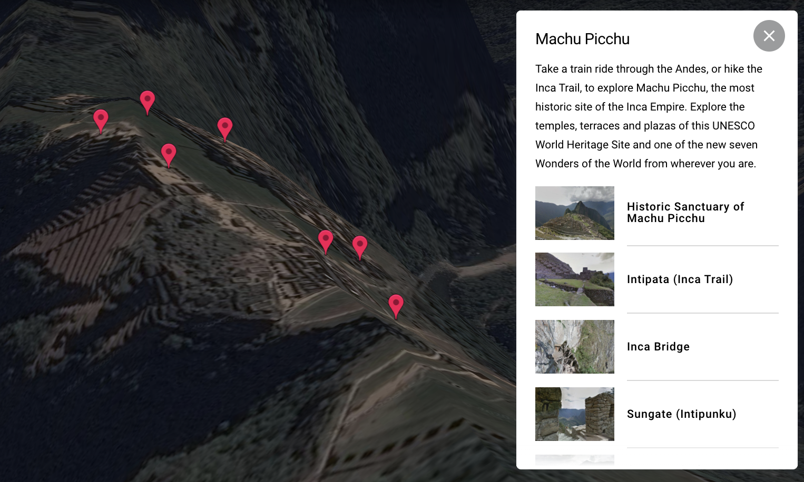
Task: Click the lowest red map pin on trail
Action: pyautogui.click(x=396, y=306)
